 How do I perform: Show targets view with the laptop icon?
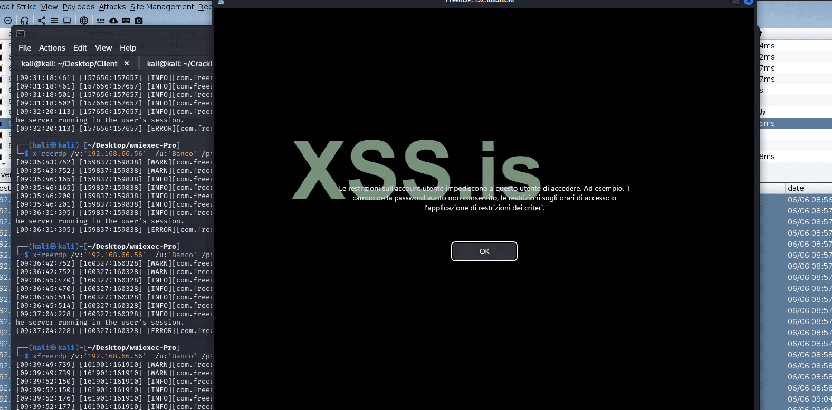tap(67, 21)
